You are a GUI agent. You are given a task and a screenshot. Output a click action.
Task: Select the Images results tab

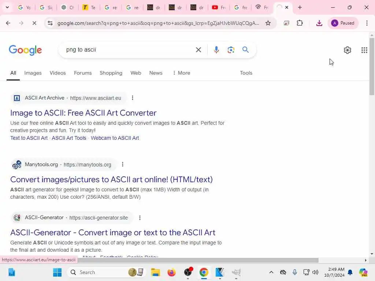click(x=33, y=73)
